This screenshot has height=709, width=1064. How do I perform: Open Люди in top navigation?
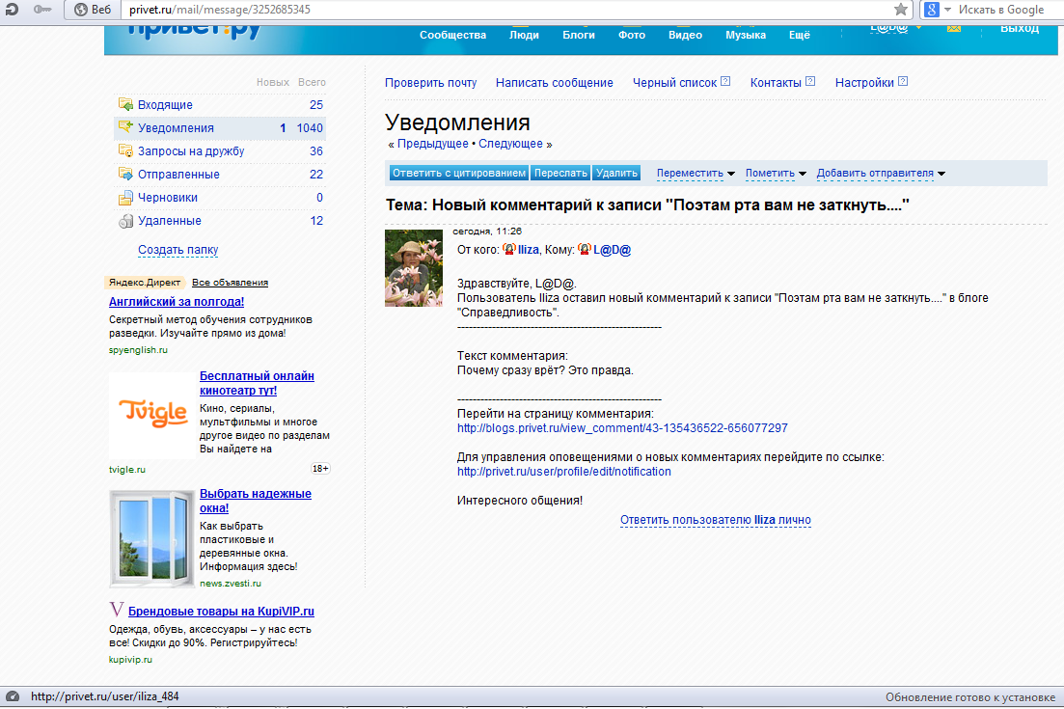[x=524, y=35]
